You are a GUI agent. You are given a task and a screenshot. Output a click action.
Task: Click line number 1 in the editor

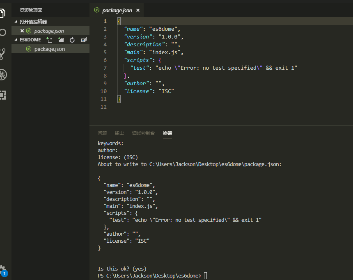pyautogui.click(x=105, y=21)
